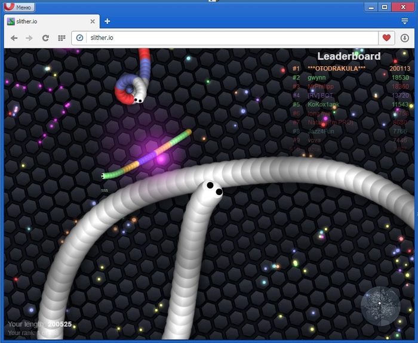Viewport: 418px width, 343px height.
Task: Go forward to next page
Action: pyautogui.click(x=29, y=38)
